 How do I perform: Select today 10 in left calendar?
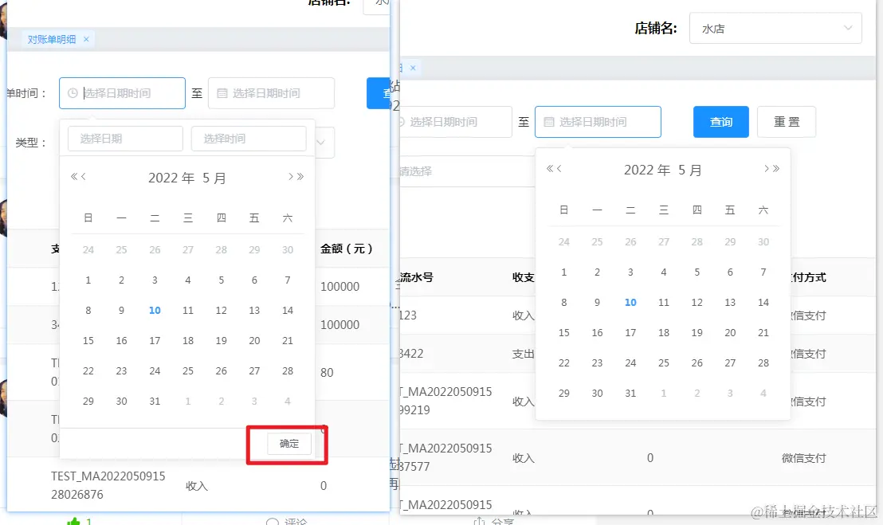(x=155, y=311)
